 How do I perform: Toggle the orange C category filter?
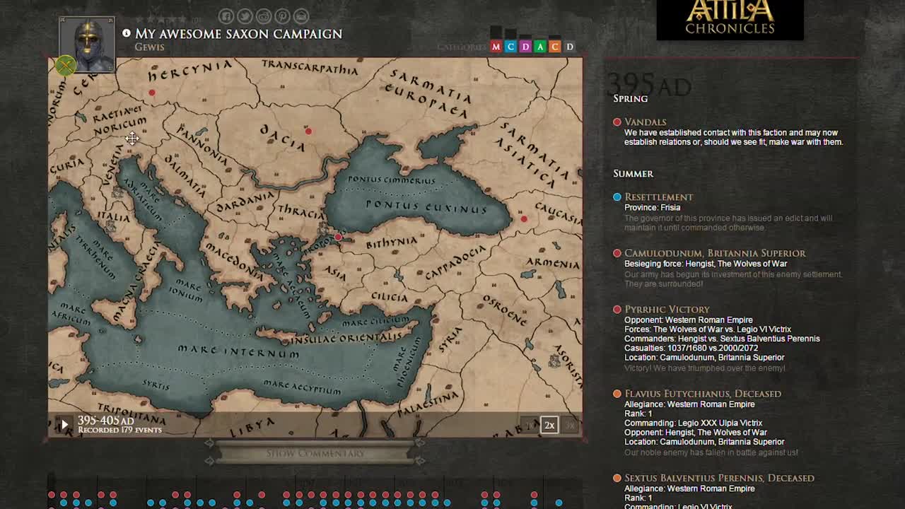pyautogui.click(x=555, y=47)
